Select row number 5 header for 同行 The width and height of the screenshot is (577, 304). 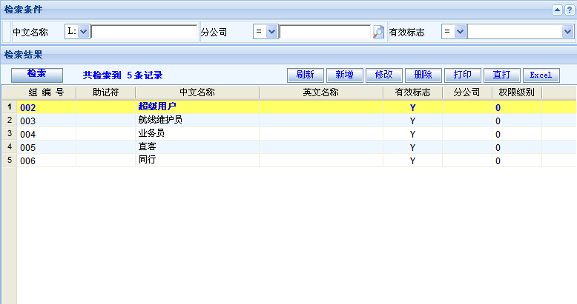[9, 160]
